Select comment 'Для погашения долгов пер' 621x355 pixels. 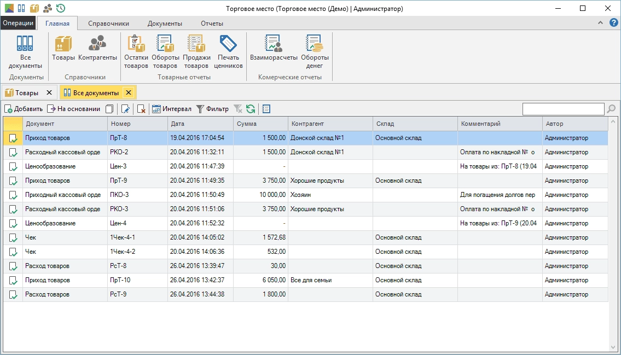point(500,195)
